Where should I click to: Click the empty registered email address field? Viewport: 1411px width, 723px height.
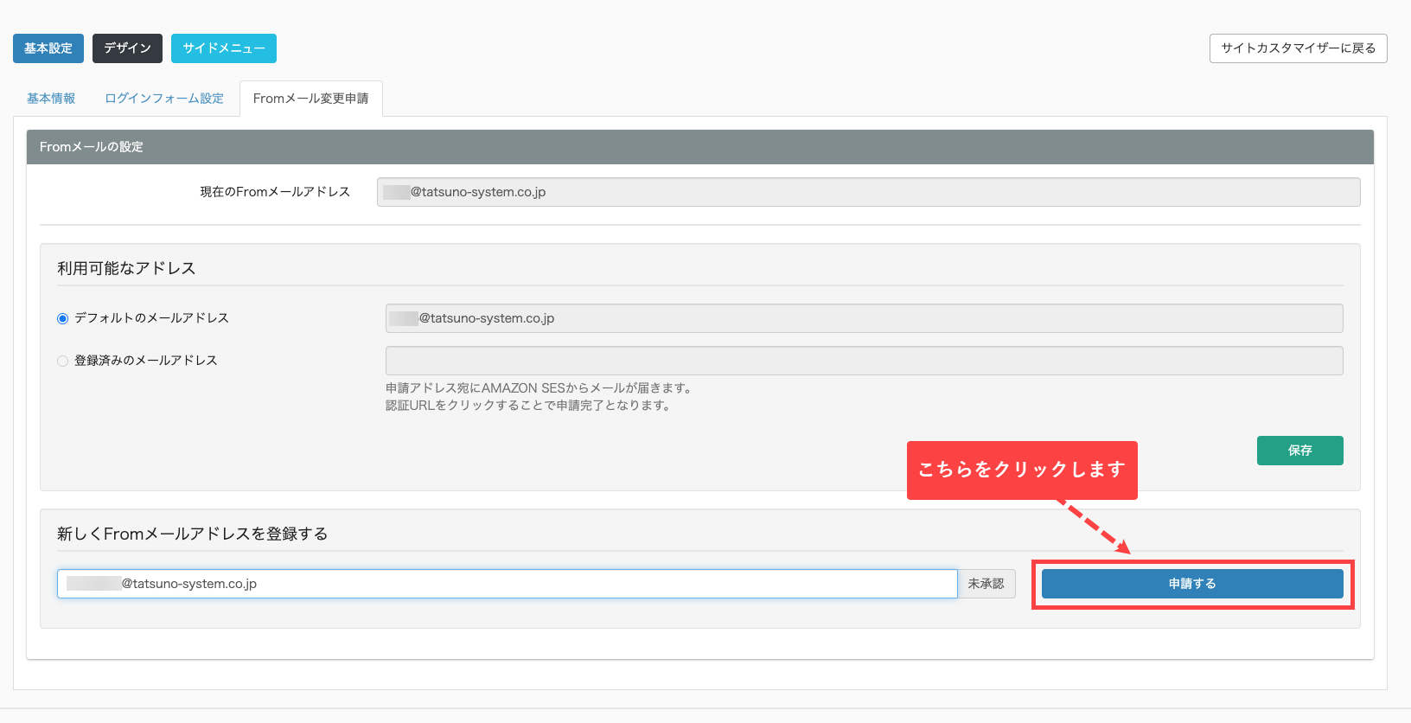tap(864, 361)
